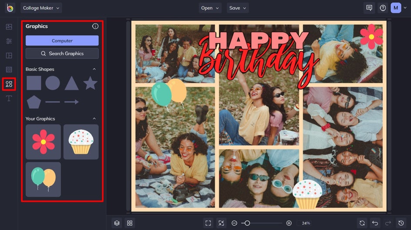Click the zoom in plus icon
The width and height of the screenshot is (411, 230).
pyautogui.click(x=289, y=223)
